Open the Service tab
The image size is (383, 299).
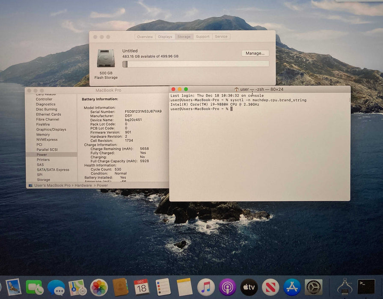coord(221,37)
